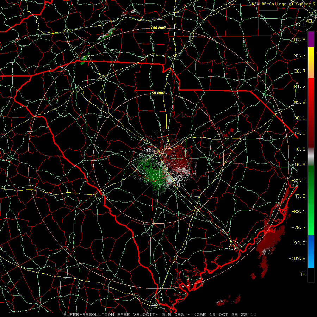
Task: Select the 76.7 legend value
Action: (x=300, y=71)
